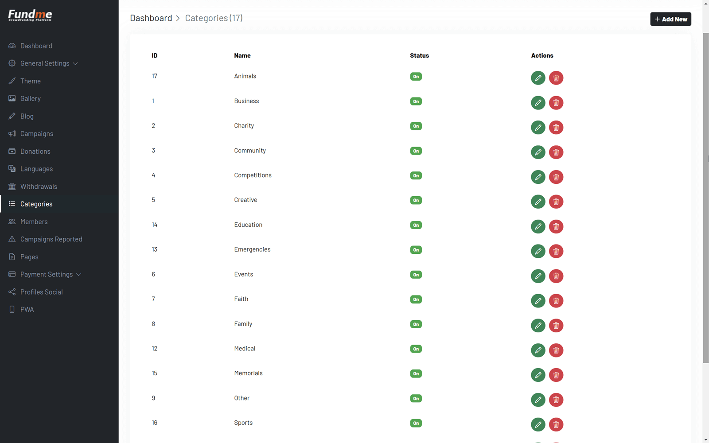Select Campaigns Reported in the sidebar
Screen dimensions: 709x443
(x=51, y=239)
